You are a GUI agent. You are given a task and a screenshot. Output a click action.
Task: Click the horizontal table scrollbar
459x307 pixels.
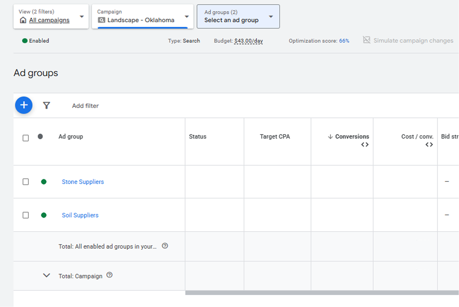pyautogui.click(x=322, y=293)
